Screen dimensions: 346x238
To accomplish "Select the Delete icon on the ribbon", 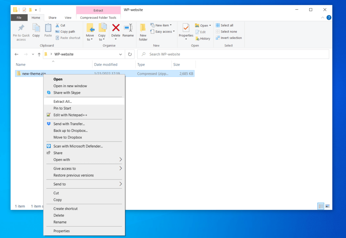I will [x=116, y=30].
